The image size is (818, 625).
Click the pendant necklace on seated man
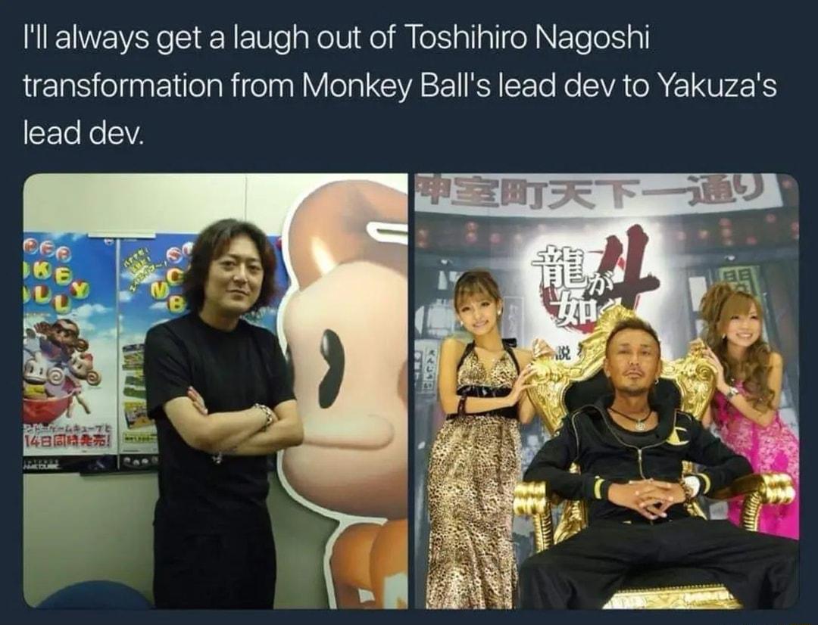tap(638, 421)
